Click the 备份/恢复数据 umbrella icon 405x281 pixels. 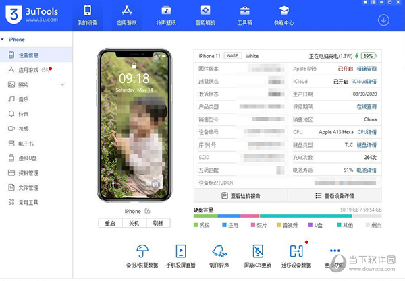(x=142, y=251)
